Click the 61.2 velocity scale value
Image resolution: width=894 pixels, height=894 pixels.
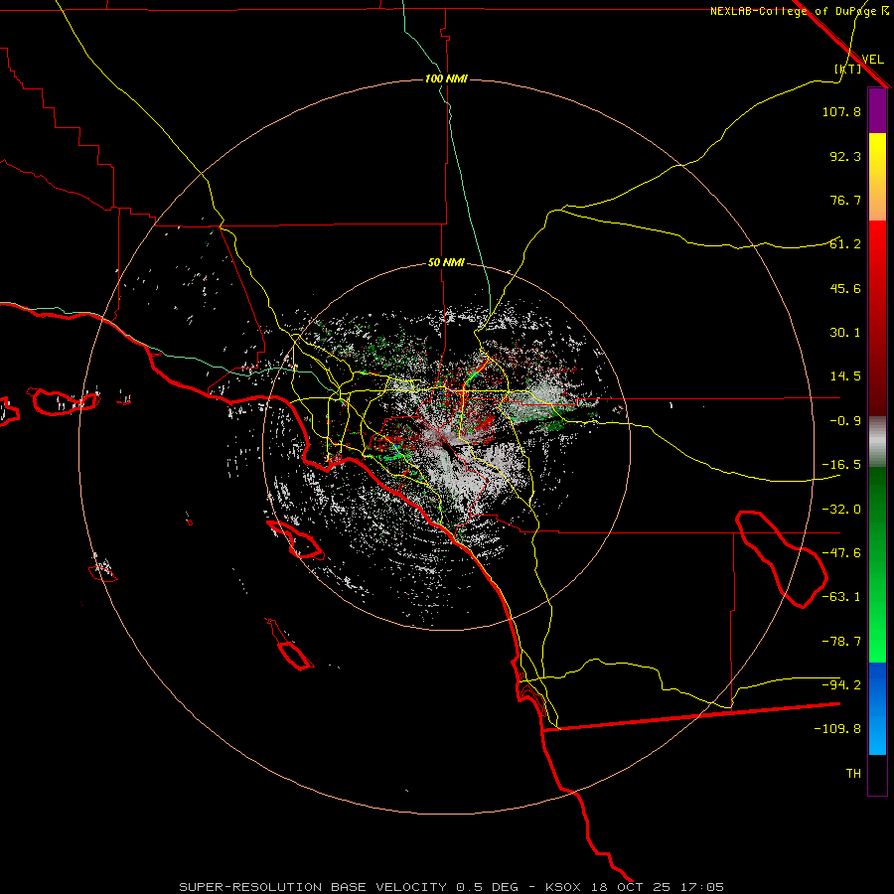coord(845,244)
